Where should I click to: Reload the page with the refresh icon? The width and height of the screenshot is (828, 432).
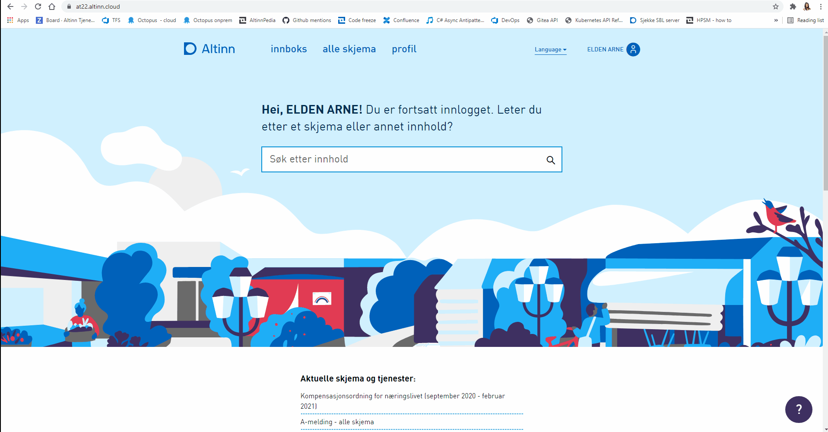(x=38, y=6)
